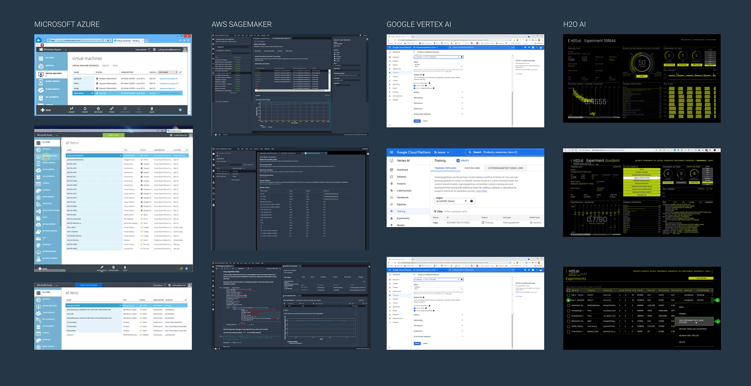Open Dashboard in Vertex AI Training sidebar
Image resolution: width=751 pixels, height=386 pixels.
402,170
